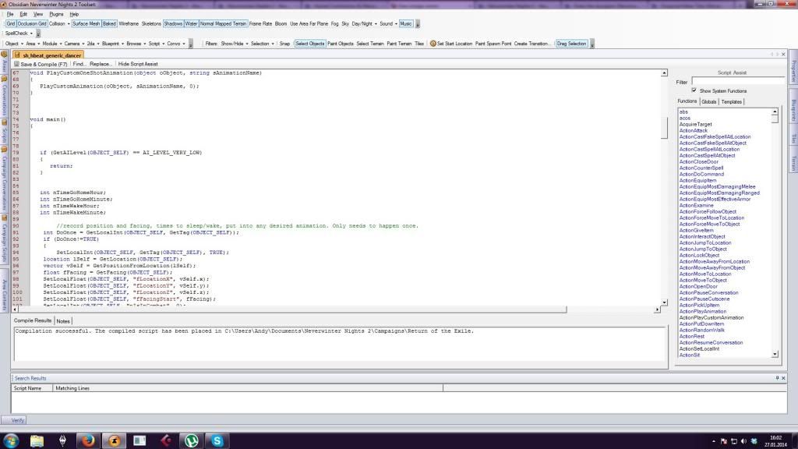798x449 pixels.
Task: Uncheck Show System Functions checkbox
Action: [x=694, y=90]
